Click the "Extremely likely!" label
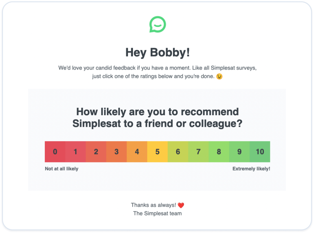Image resolution: width=314 pixels, height=233 pixels. coord(251,169)
